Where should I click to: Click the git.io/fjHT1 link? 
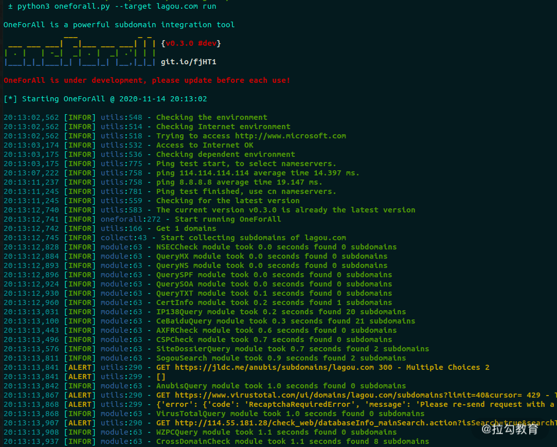tap(188, 62)
